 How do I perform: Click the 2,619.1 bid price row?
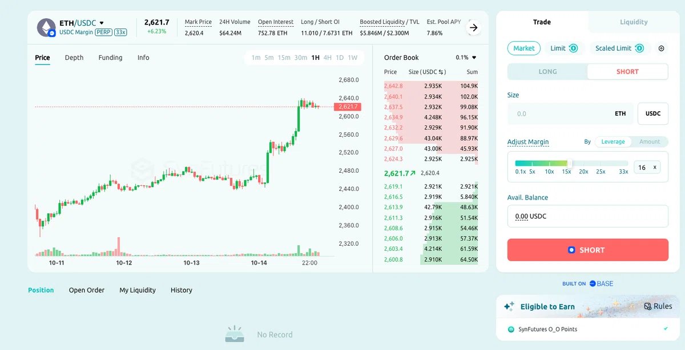pyautogui.click(x=431, y=186)
